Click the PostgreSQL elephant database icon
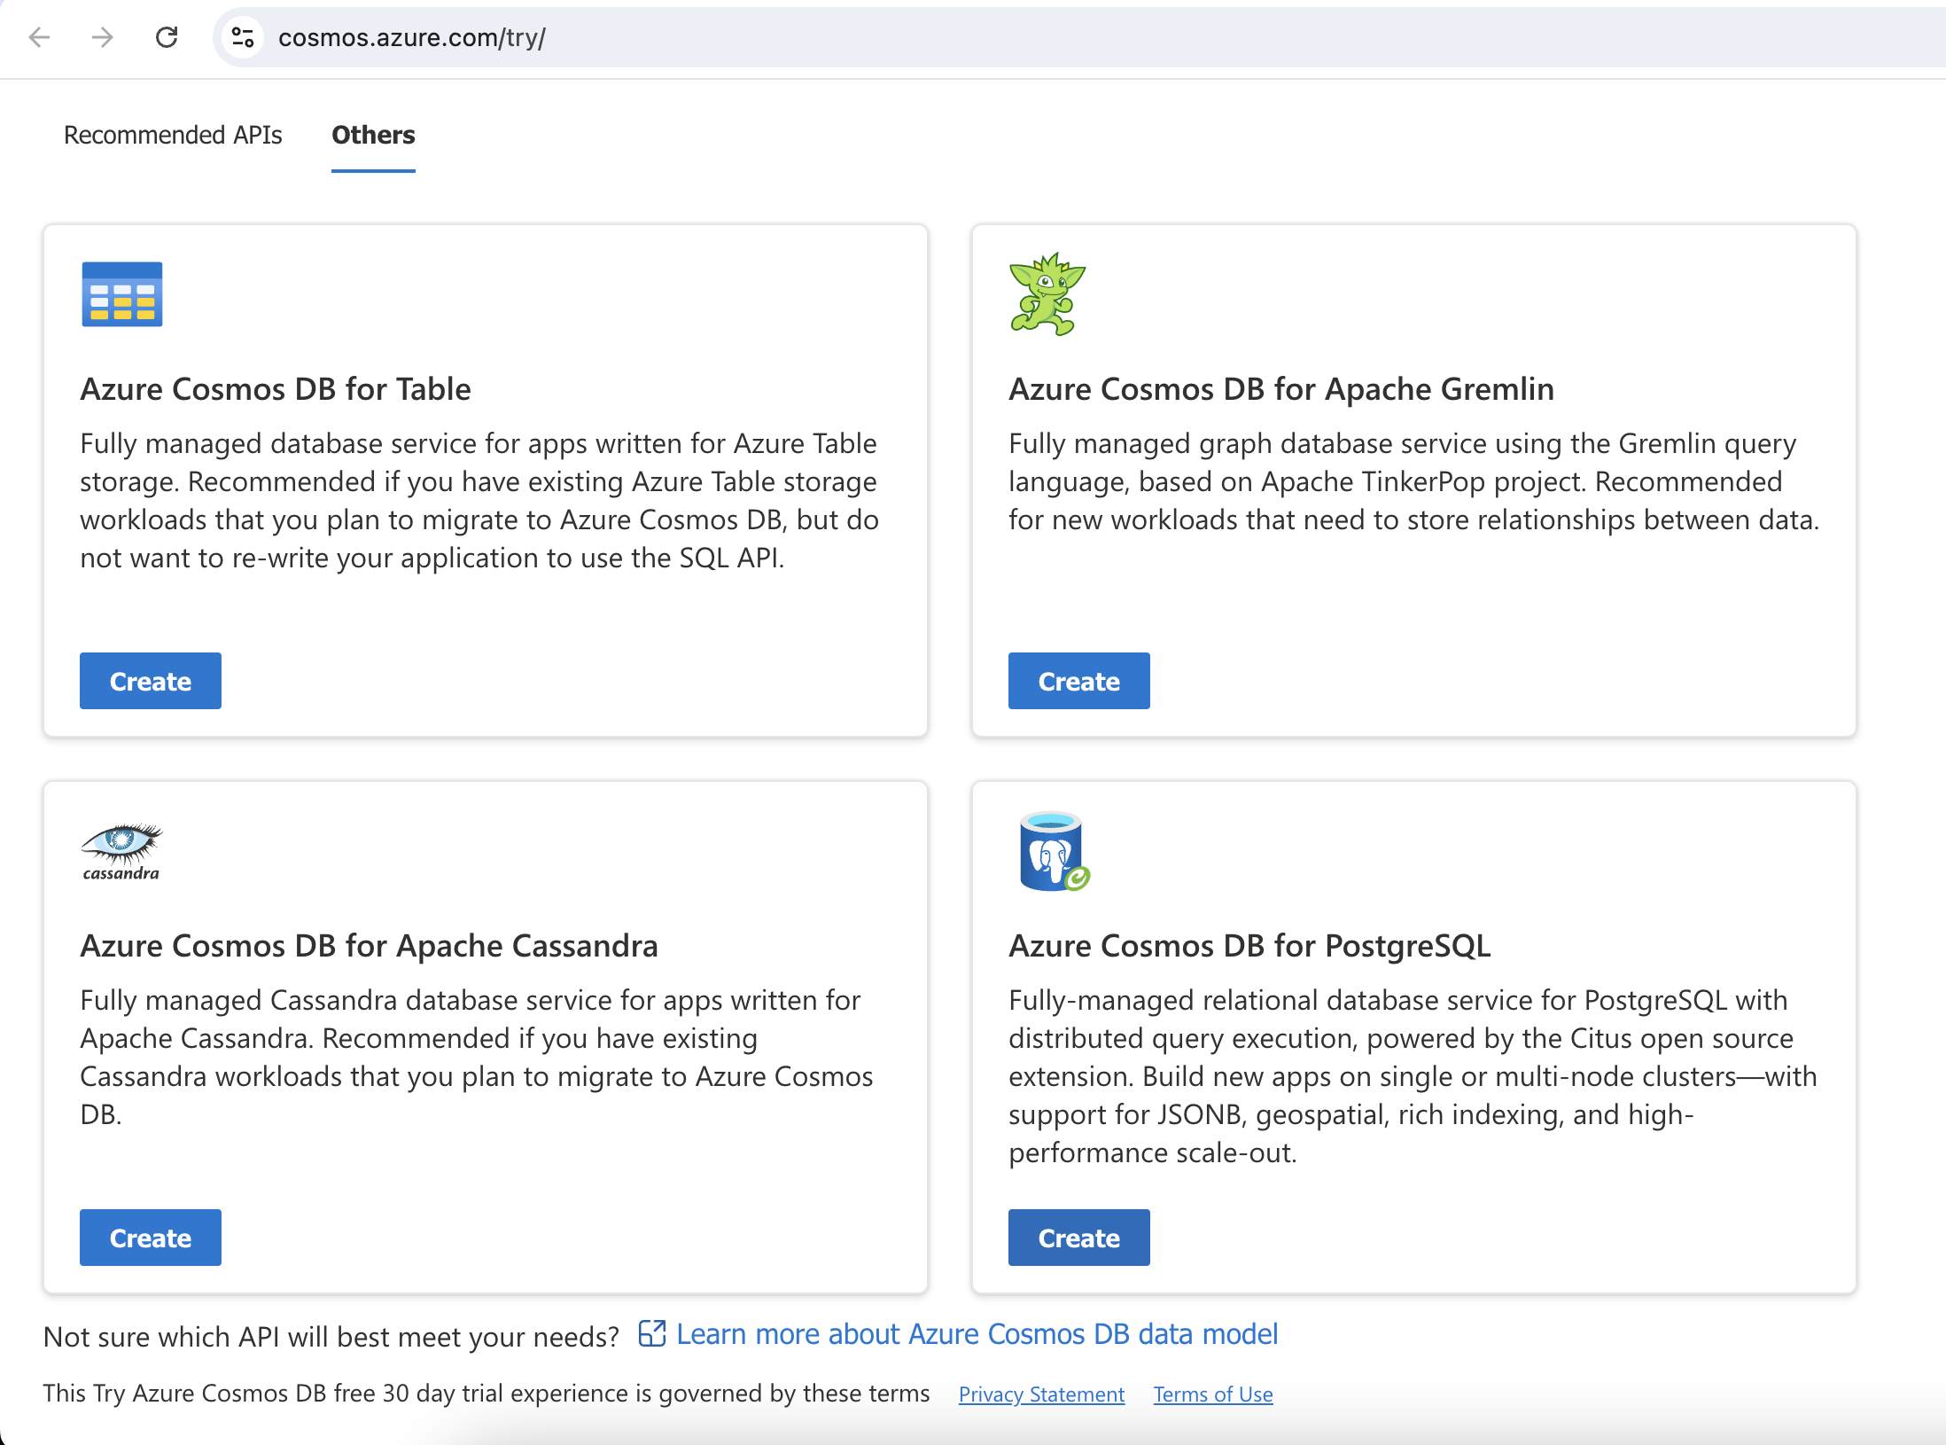Image resolution: width=1946 pixels, height=1445 pixels. pyautogui.click(x=1053, y=851)
